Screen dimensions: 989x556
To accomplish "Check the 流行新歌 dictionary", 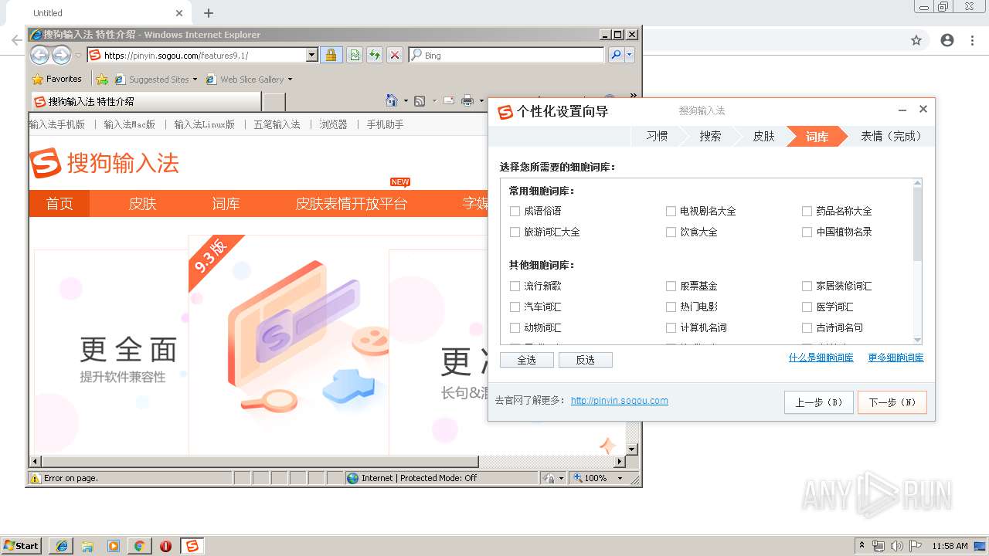I will click(515, 286).
